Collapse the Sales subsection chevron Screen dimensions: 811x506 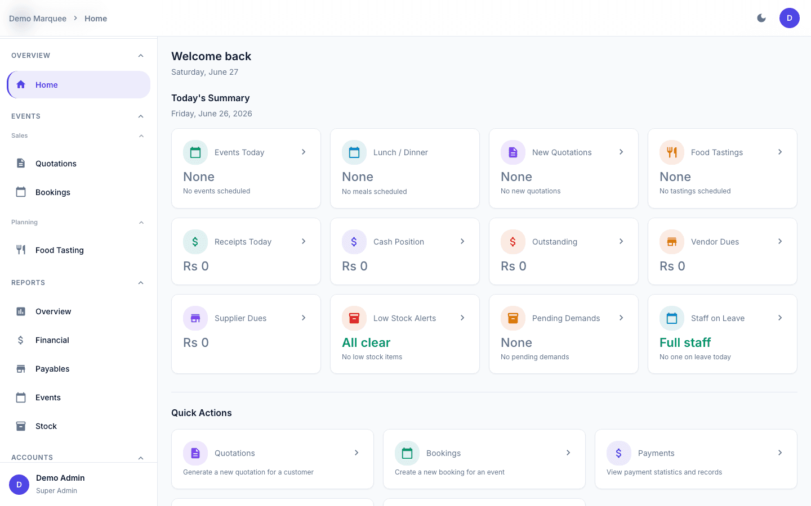coord(141,136)
